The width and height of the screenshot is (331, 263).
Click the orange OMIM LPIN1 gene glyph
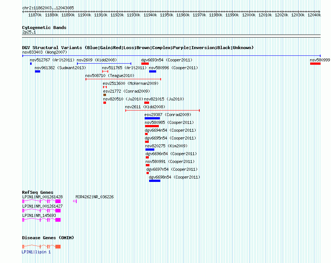click(x=41, y=246)
